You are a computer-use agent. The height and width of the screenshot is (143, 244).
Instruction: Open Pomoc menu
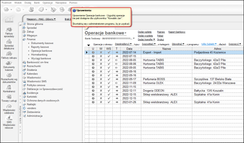click(73, 3)
